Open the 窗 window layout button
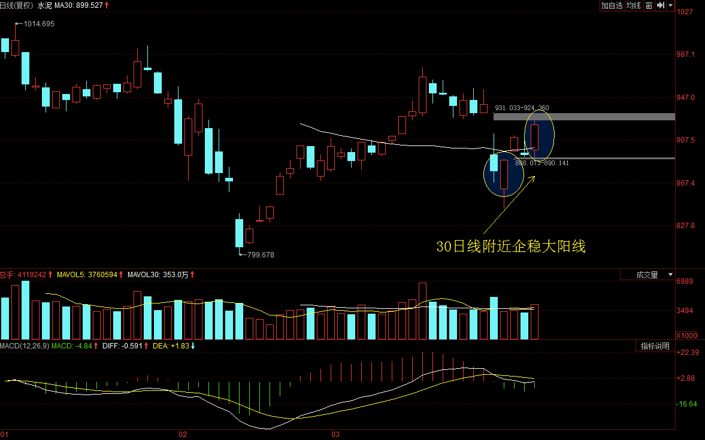 [x=649, y=5]
